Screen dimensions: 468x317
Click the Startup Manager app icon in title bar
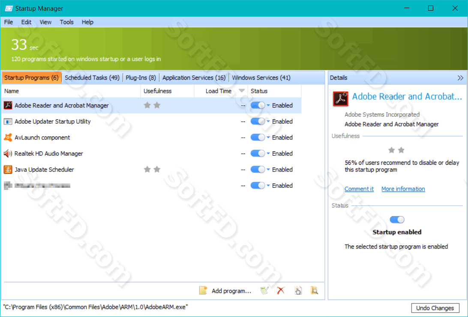pyautogui.click(x=9, y=9)
